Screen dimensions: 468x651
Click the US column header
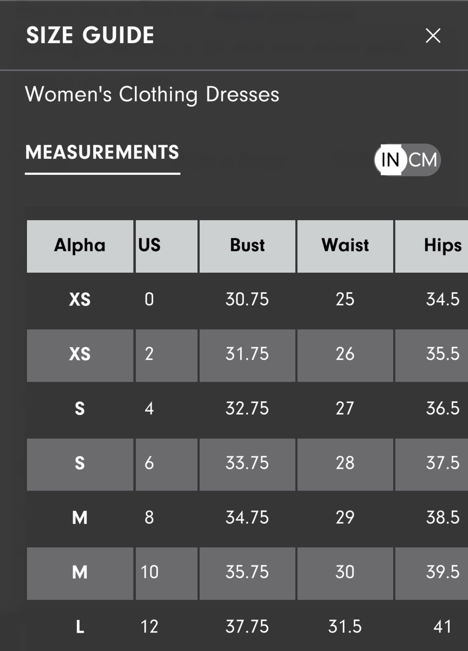point(166,246)
